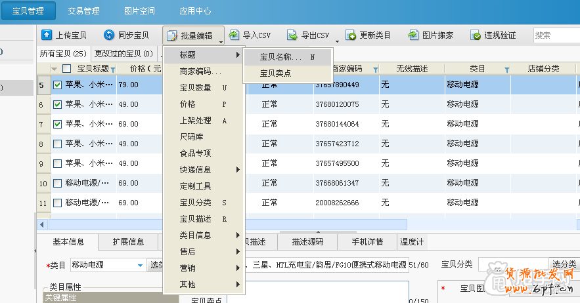The image size is (580, 303).
Task: Click the 图片搬家 toolbar icon
Action: pyautogui.click(x=413, y=35)
